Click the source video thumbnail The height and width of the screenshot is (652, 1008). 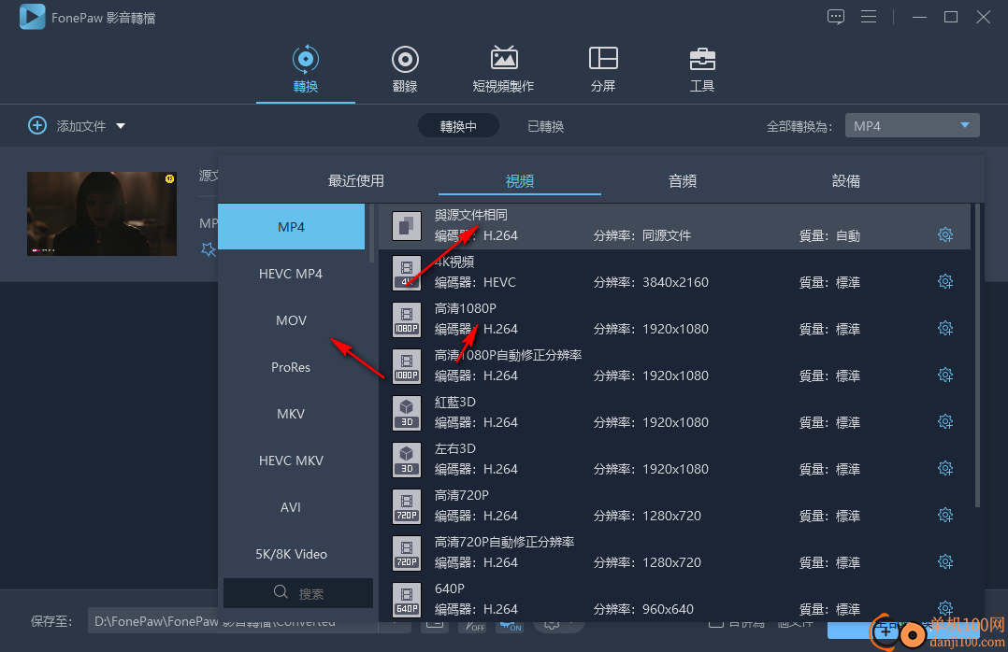102,213
